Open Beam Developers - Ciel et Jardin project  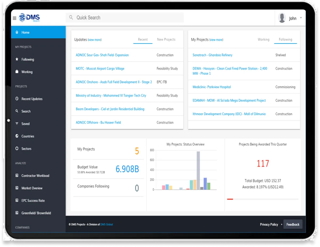click(x=110, y=109)
